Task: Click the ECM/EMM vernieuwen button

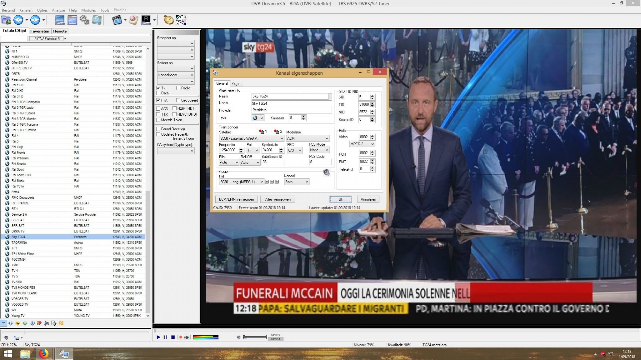Action: coord(236,199)
